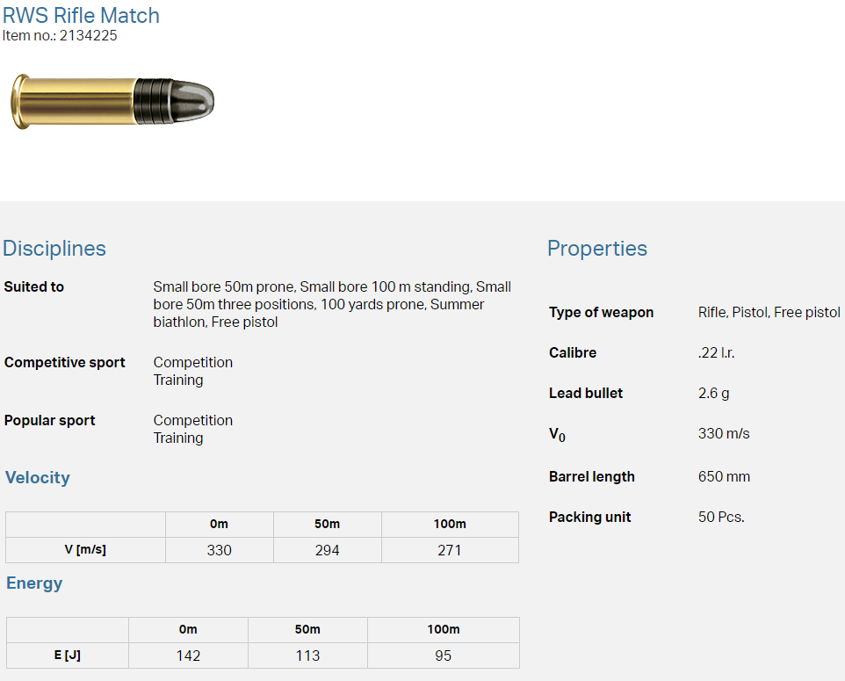The image size is (845, 681).
Task: Click the RWS Rifle Match title
Action: tap(82, 15)
